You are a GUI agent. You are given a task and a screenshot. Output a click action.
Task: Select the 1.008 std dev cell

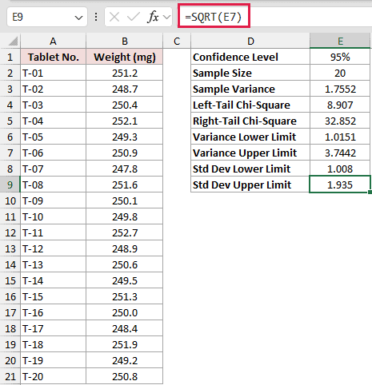(340, 169)
